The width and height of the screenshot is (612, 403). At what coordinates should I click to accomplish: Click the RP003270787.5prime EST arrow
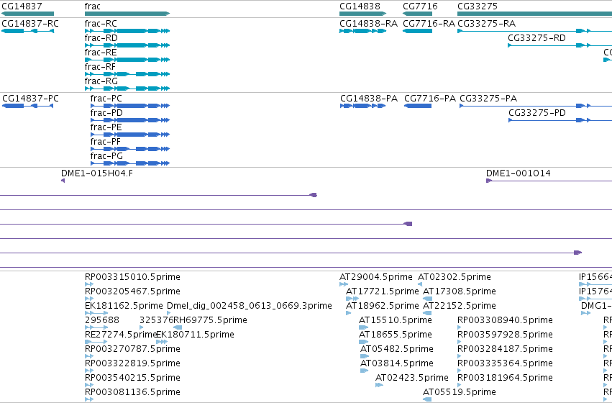[x=89, y=356]
